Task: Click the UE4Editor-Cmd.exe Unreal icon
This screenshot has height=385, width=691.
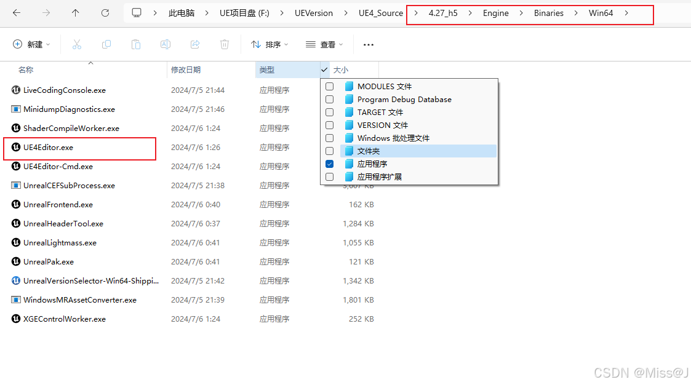Action: click(16, 166)
